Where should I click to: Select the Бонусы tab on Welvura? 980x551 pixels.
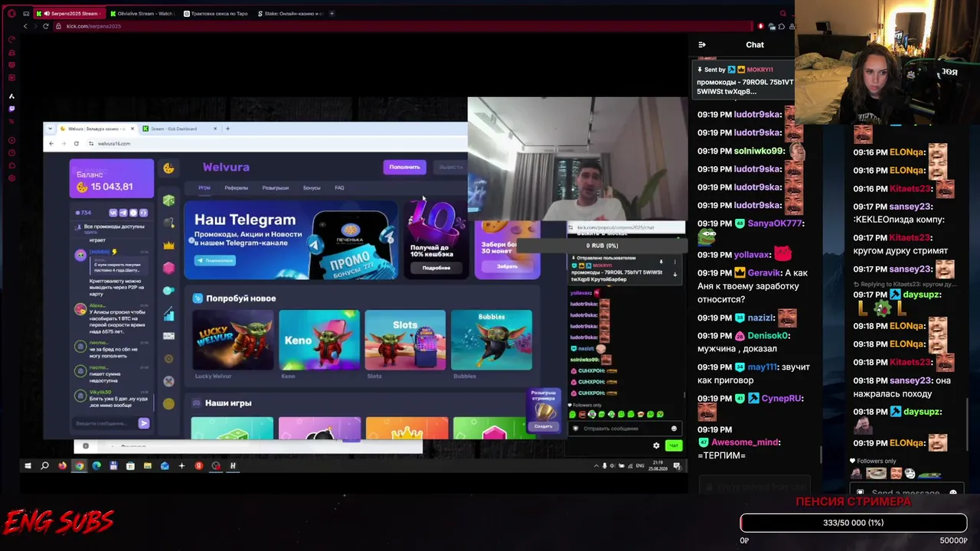point(312,187)
